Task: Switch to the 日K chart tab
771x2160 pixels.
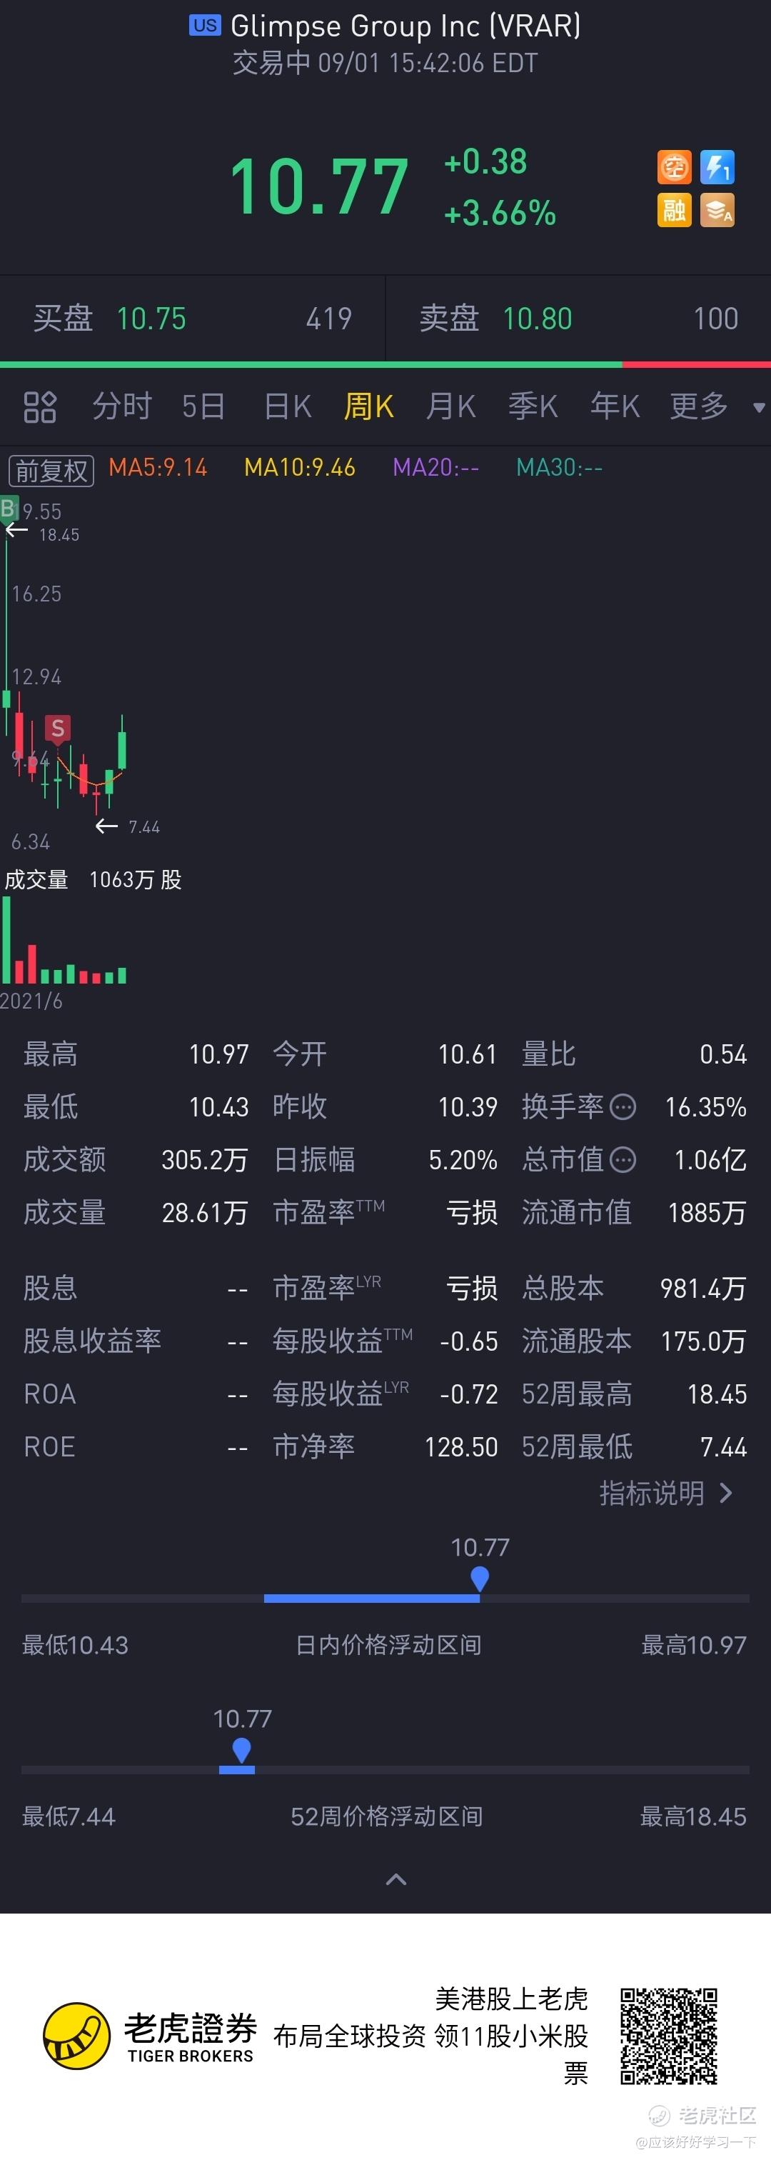Action: [x=288, y=406]
